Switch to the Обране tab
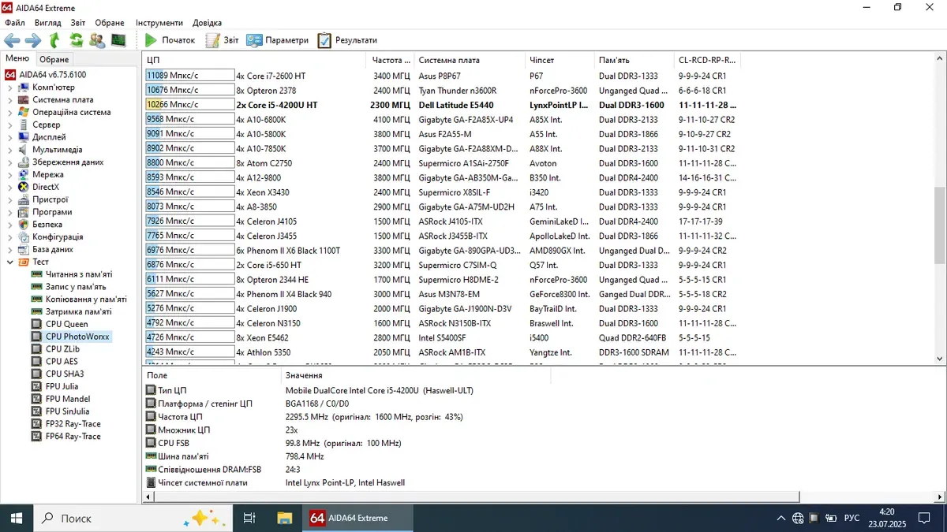The height and width of the screenshot is (532, 947). point(54,59)
